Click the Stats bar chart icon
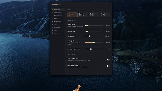Image resolution: width=162 pixels, height=91 pixels. pos(53,24)
